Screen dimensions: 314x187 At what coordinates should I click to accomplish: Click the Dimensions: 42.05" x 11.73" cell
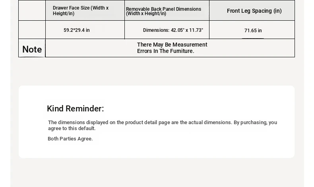pos(173,30)
